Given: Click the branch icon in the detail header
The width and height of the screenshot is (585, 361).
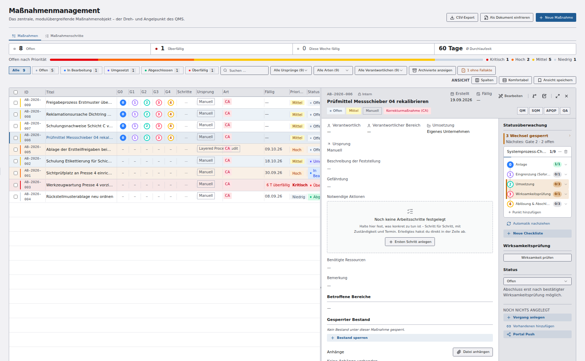Looking at the screenshot, I should 534,96.
